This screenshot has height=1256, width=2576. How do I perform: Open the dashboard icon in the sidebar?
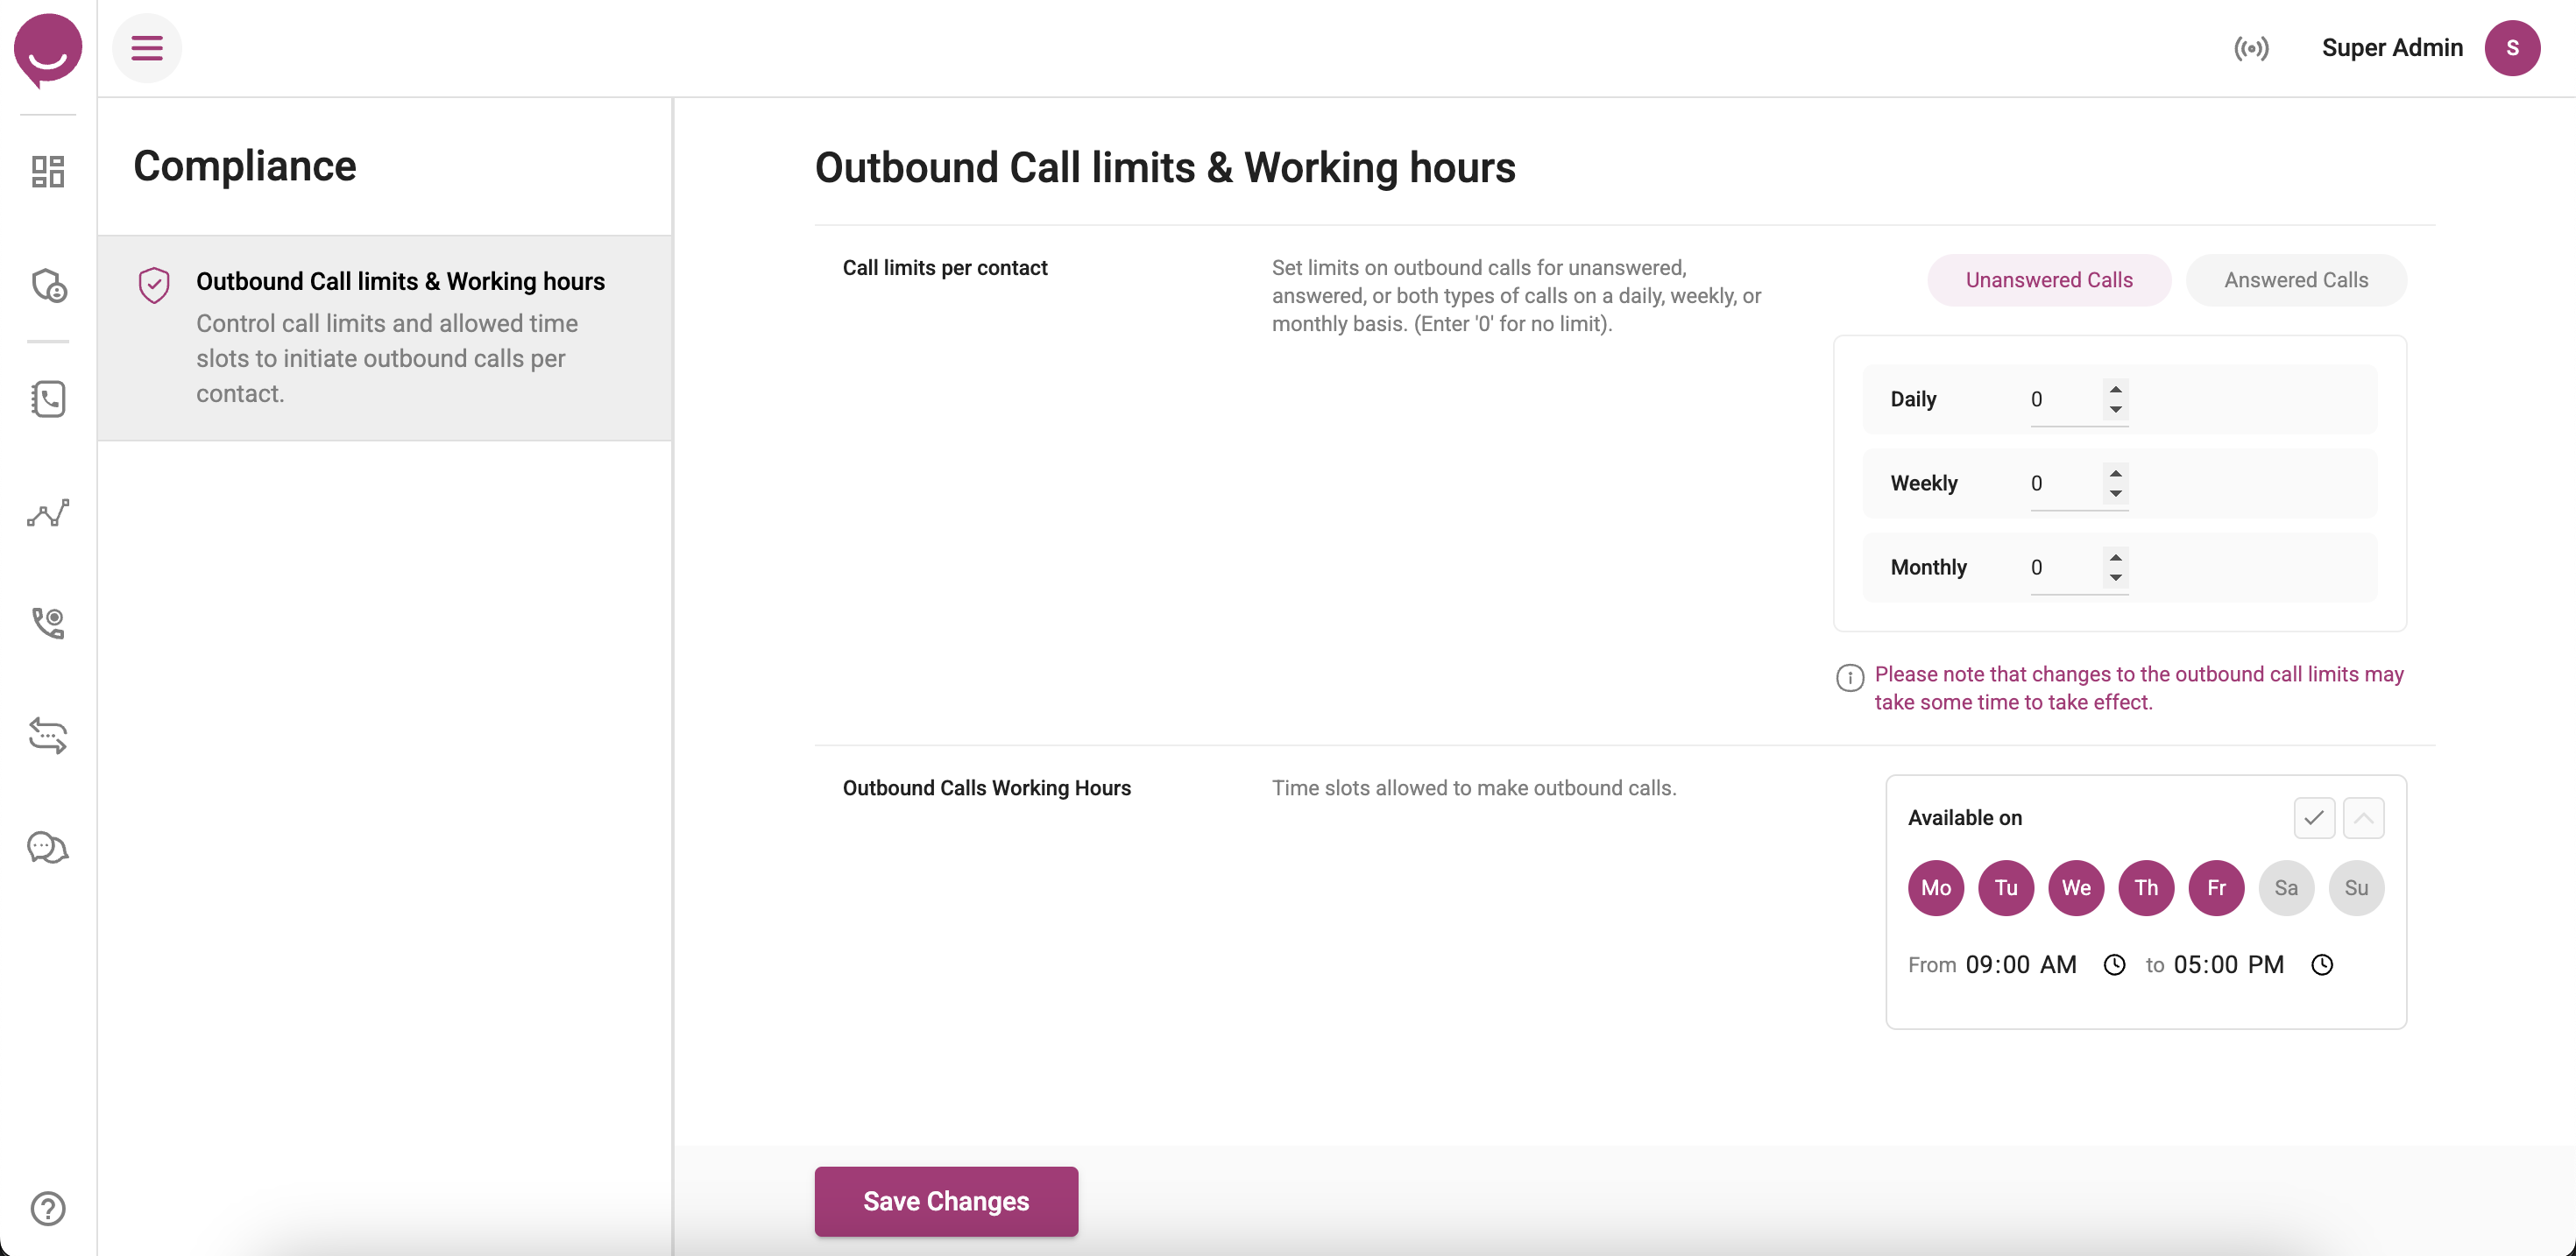click(47, 171)
